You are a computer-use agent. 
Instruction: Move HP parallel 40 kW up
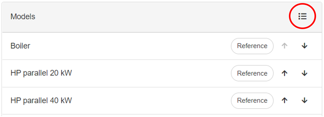(x=285, y=100)
